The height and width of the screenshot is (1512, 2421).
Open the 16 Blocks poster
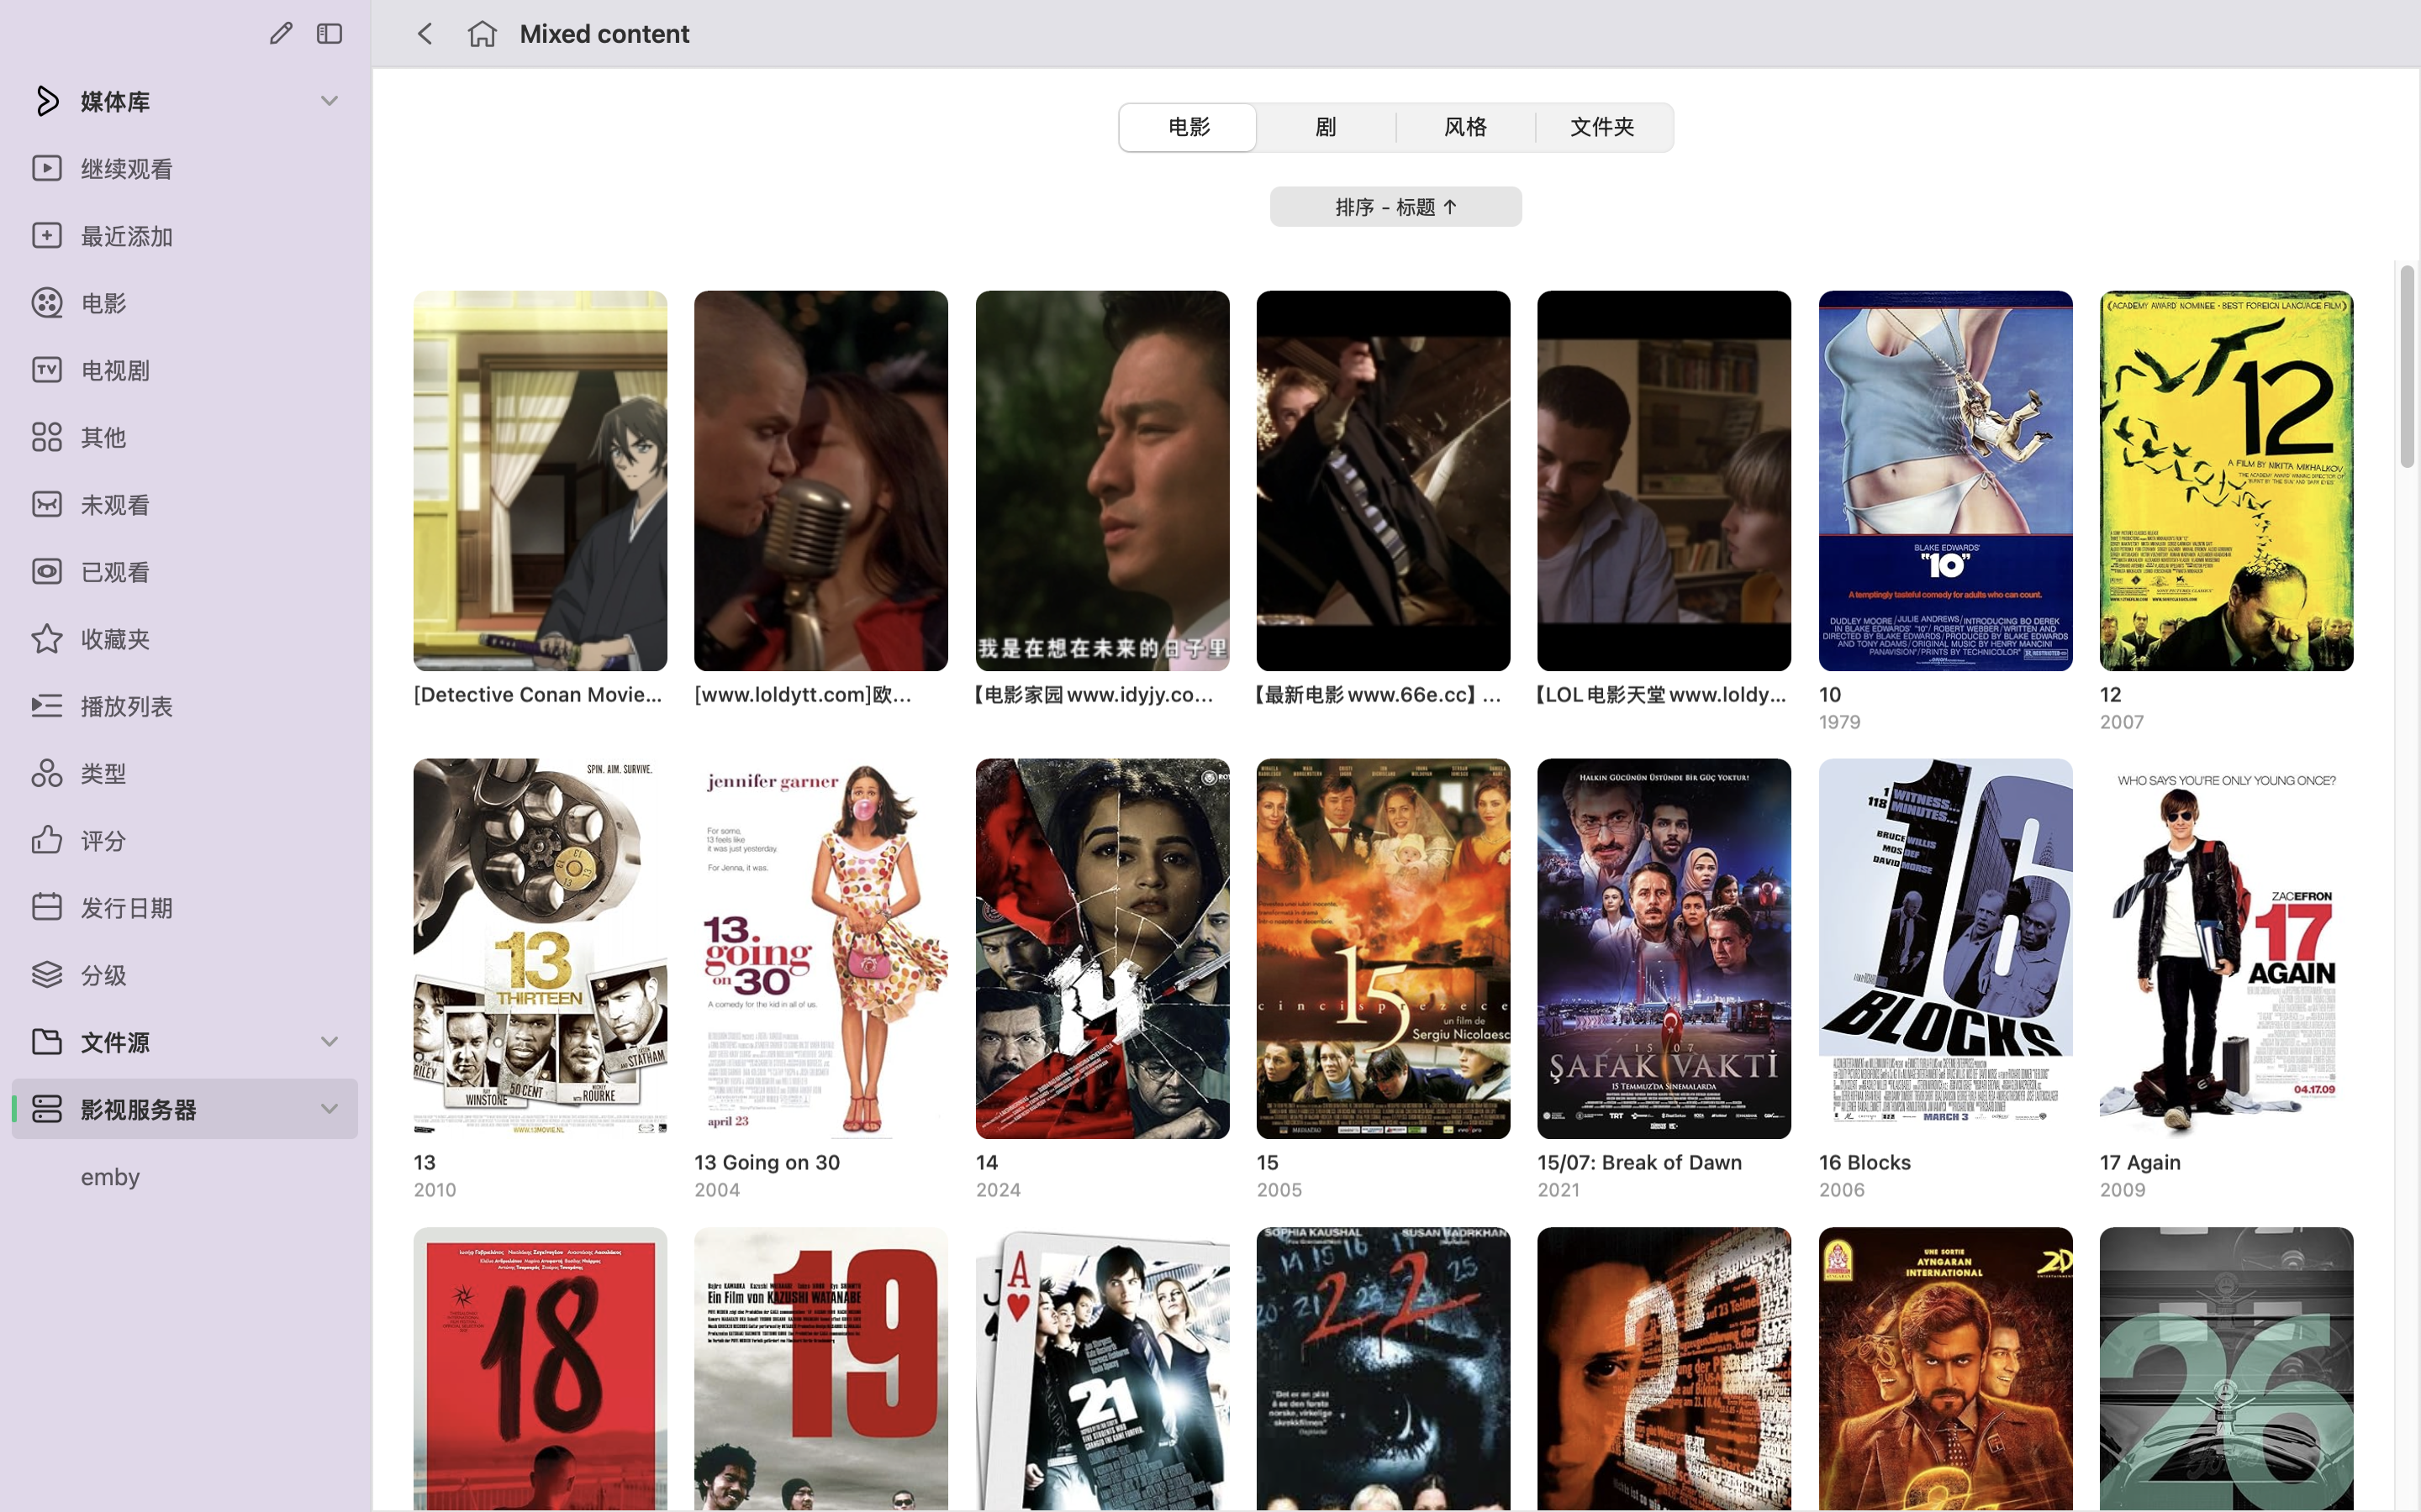tap(1946, 949)
